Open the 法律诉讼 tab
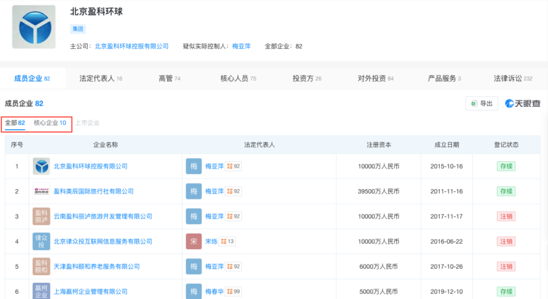This screenshot has height=299, width=548. (x=512, y=79)
